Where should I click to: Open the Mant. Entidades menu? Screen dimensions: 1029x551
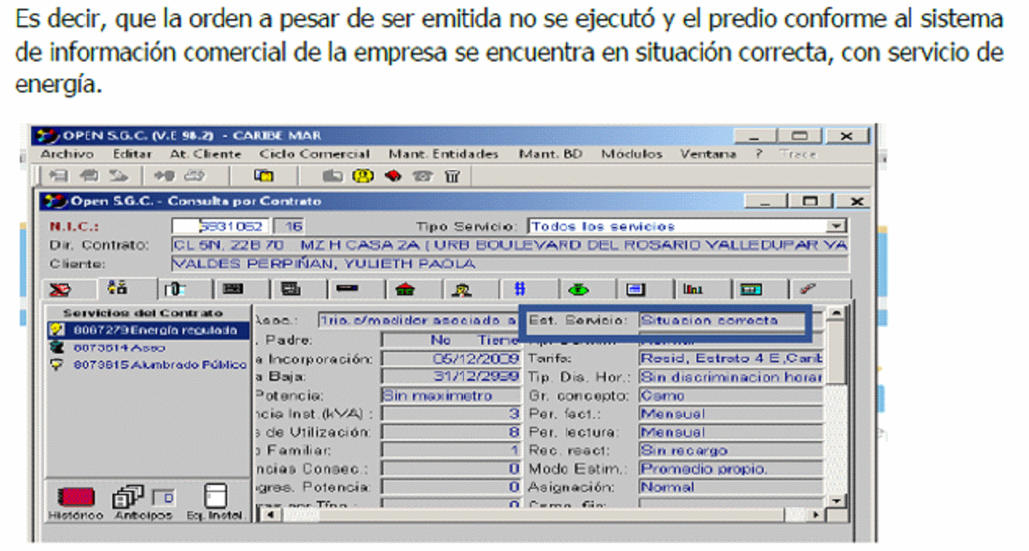tap(443, 154)
